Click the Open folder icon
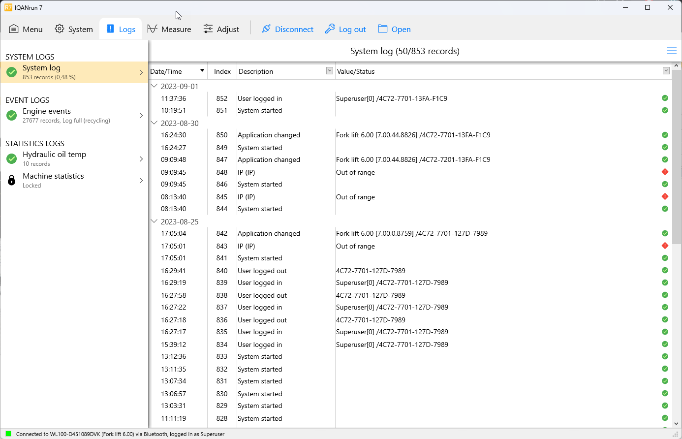The image size is (682, 439). [x=383, y=29]
